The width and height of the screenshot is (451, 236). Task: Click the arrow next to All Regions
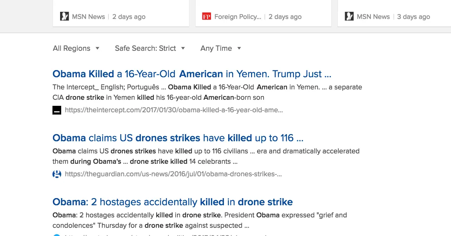tap(97, 48)
